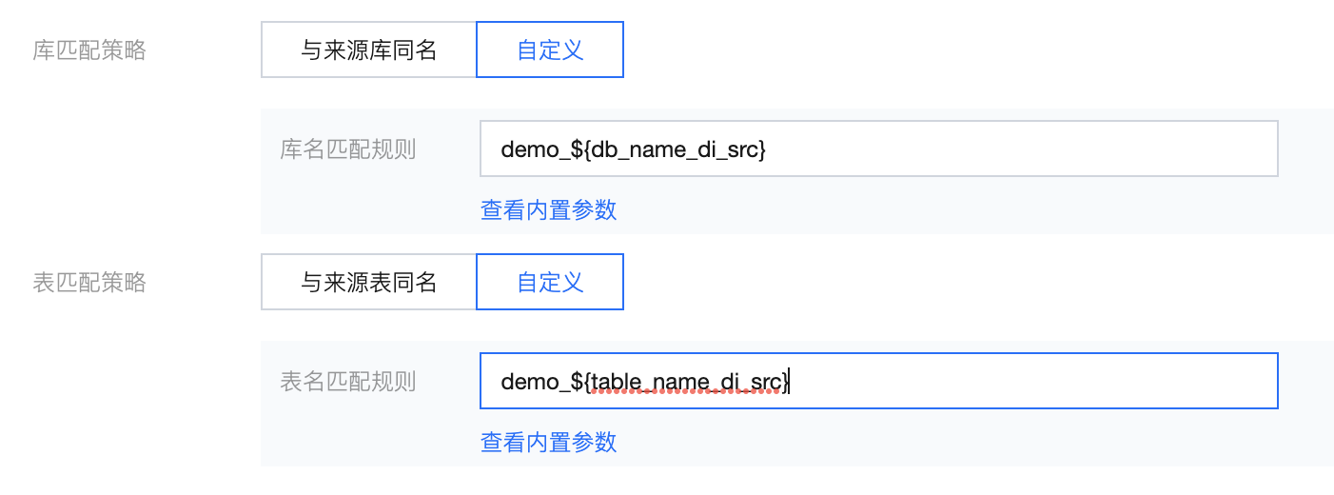Click the "库名匹配规则" field label
1334x495 pixels.
pos(347,149)
